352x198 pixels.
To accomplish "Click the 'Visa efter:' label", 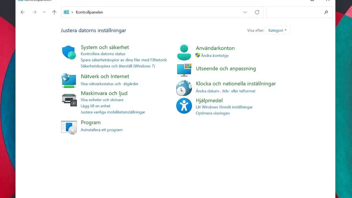I will coord(255,31).
